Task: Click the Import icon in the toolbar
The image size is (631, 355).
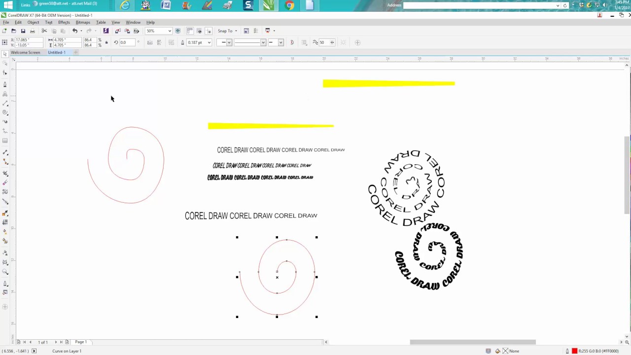Action: (x=118, y=31)
